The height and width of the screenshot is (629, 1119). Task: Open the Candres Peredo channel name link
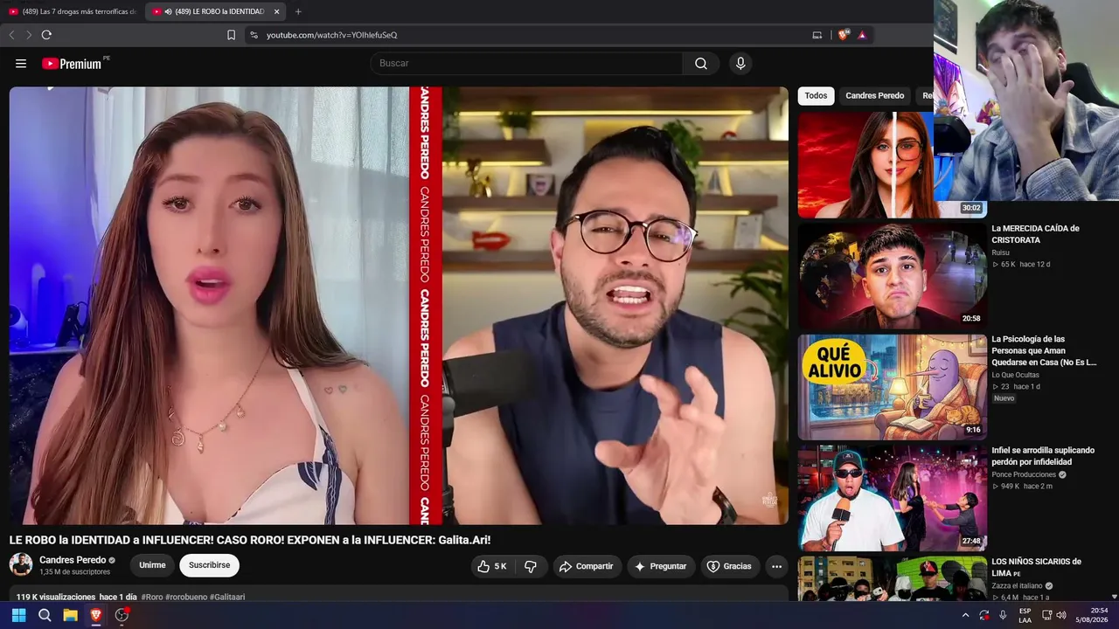[x=73, y=560]
